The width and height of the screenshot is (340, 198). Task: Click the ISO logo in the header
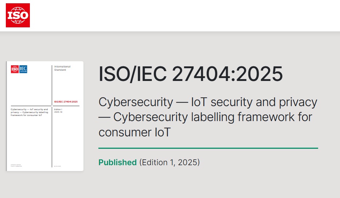[x=17, y=15]
